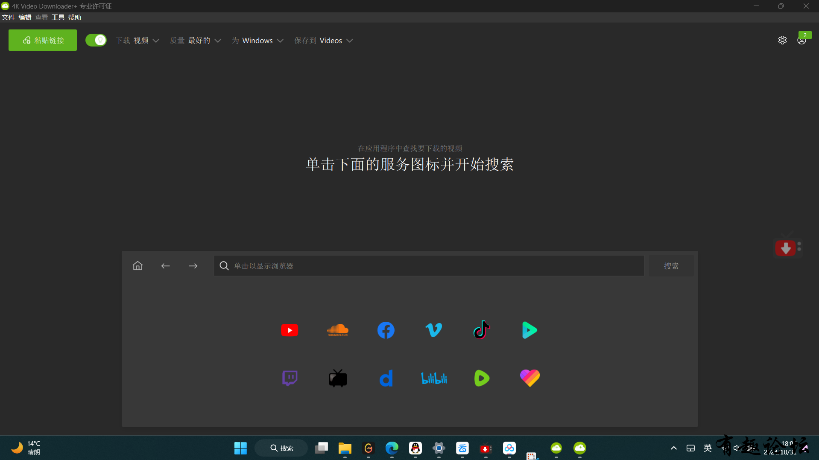The image size is (819, 460).
Task: Open Vimeo service icon
Action: [x=434, y=330]
